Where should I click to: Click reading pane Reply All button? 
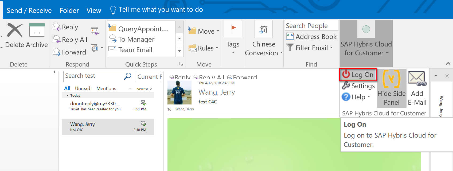(209, 77)
